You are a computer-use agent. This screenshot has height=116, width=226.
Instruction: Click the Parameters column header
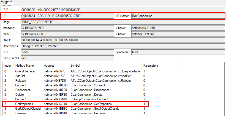[150, 66]
